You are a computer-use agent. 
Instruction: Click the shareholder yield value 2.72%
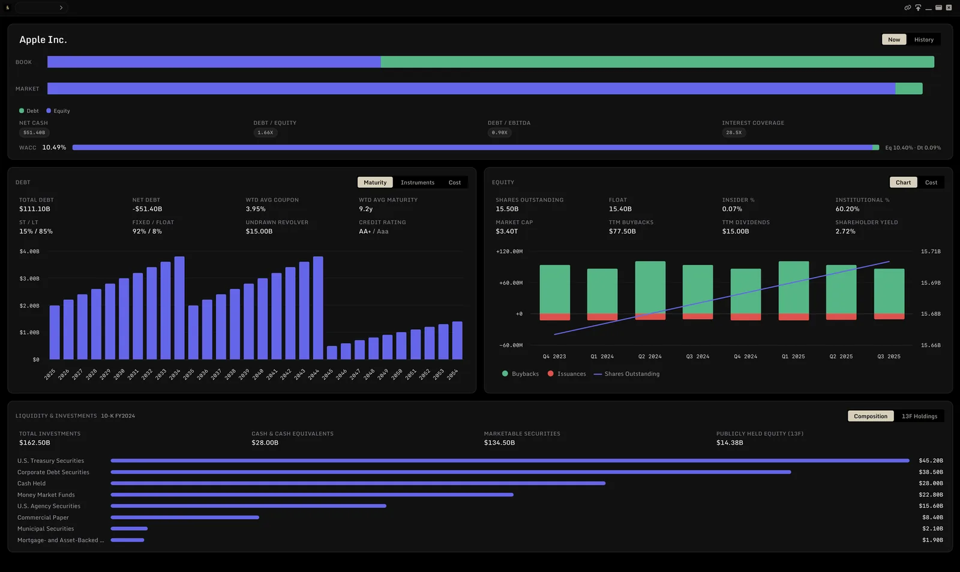point(845,231)
